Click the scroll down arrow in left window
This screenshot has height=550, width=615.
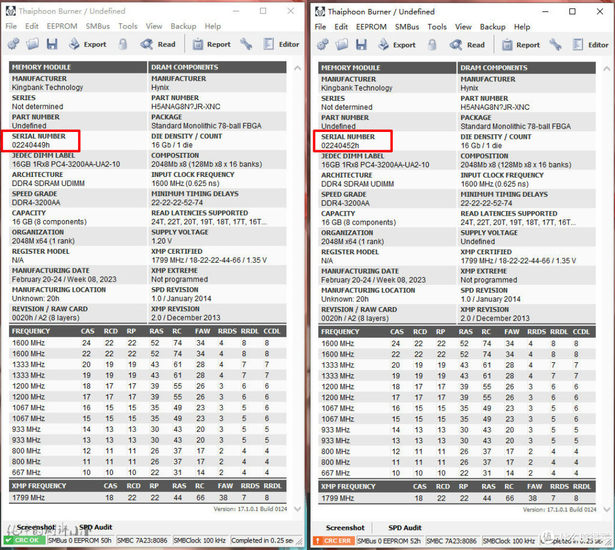click(297, 509)
